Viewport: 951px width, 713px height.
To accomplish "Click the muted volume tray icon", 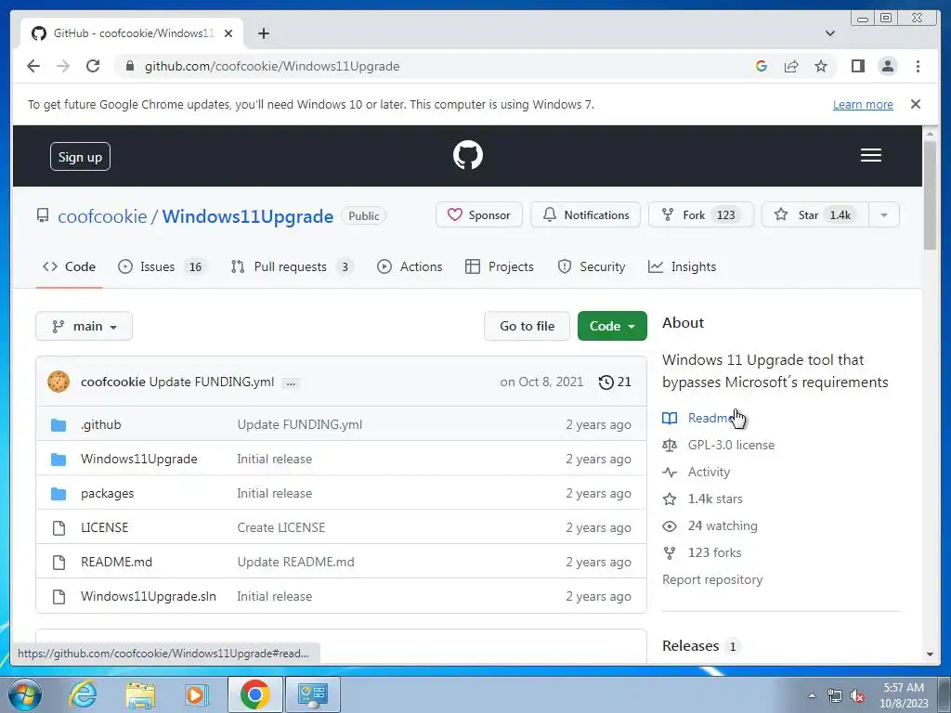I will click(857, 696).
